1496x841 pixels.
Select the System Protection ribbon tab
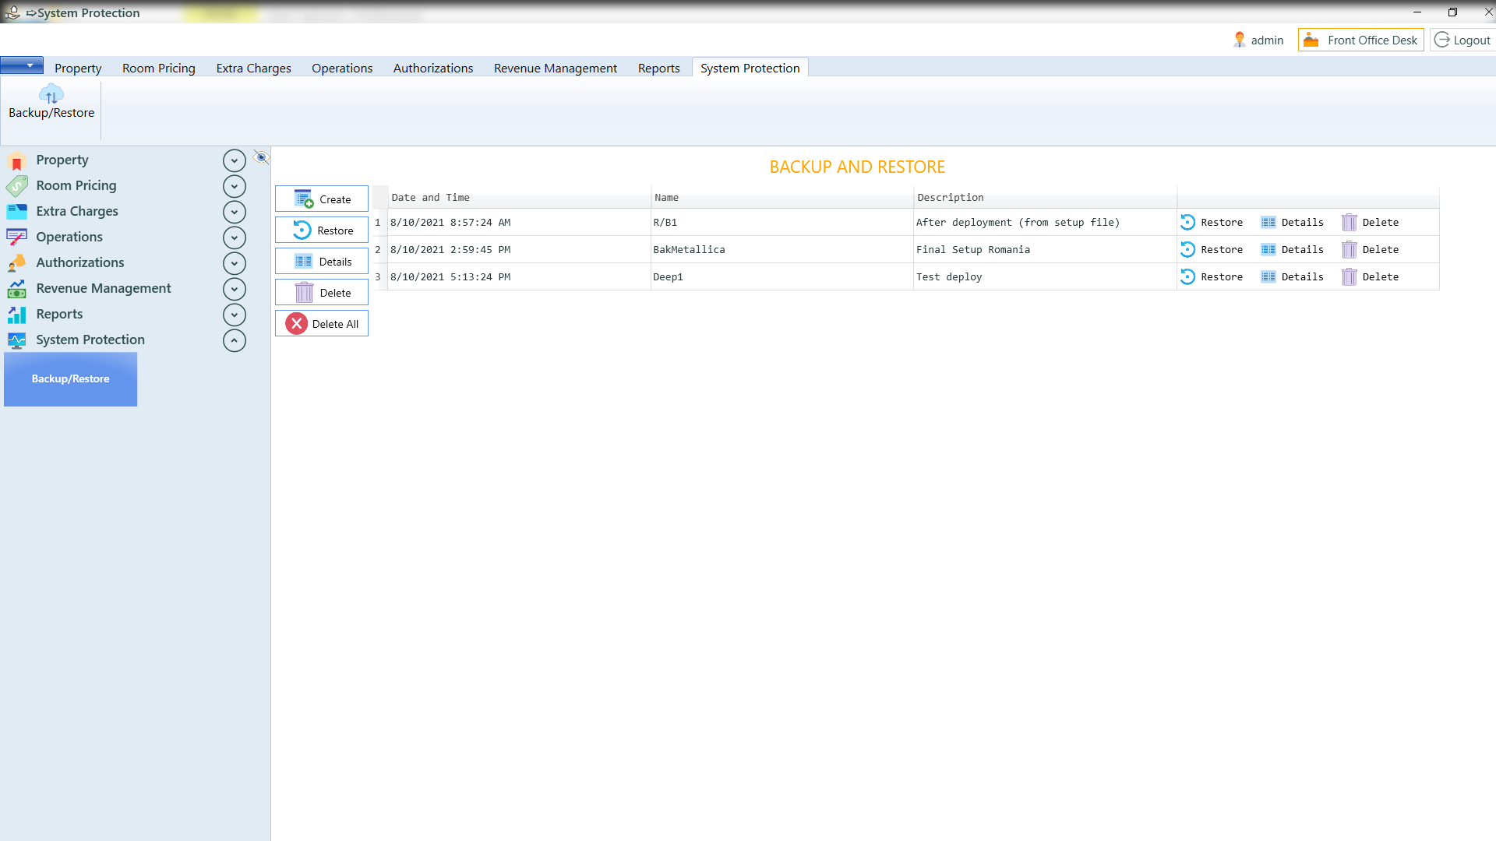tap(750, 68)
